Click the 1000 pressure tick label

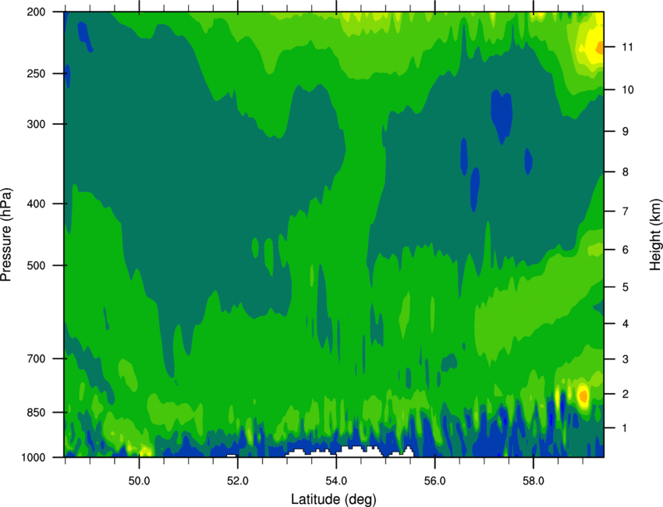[x=34, y=458]
